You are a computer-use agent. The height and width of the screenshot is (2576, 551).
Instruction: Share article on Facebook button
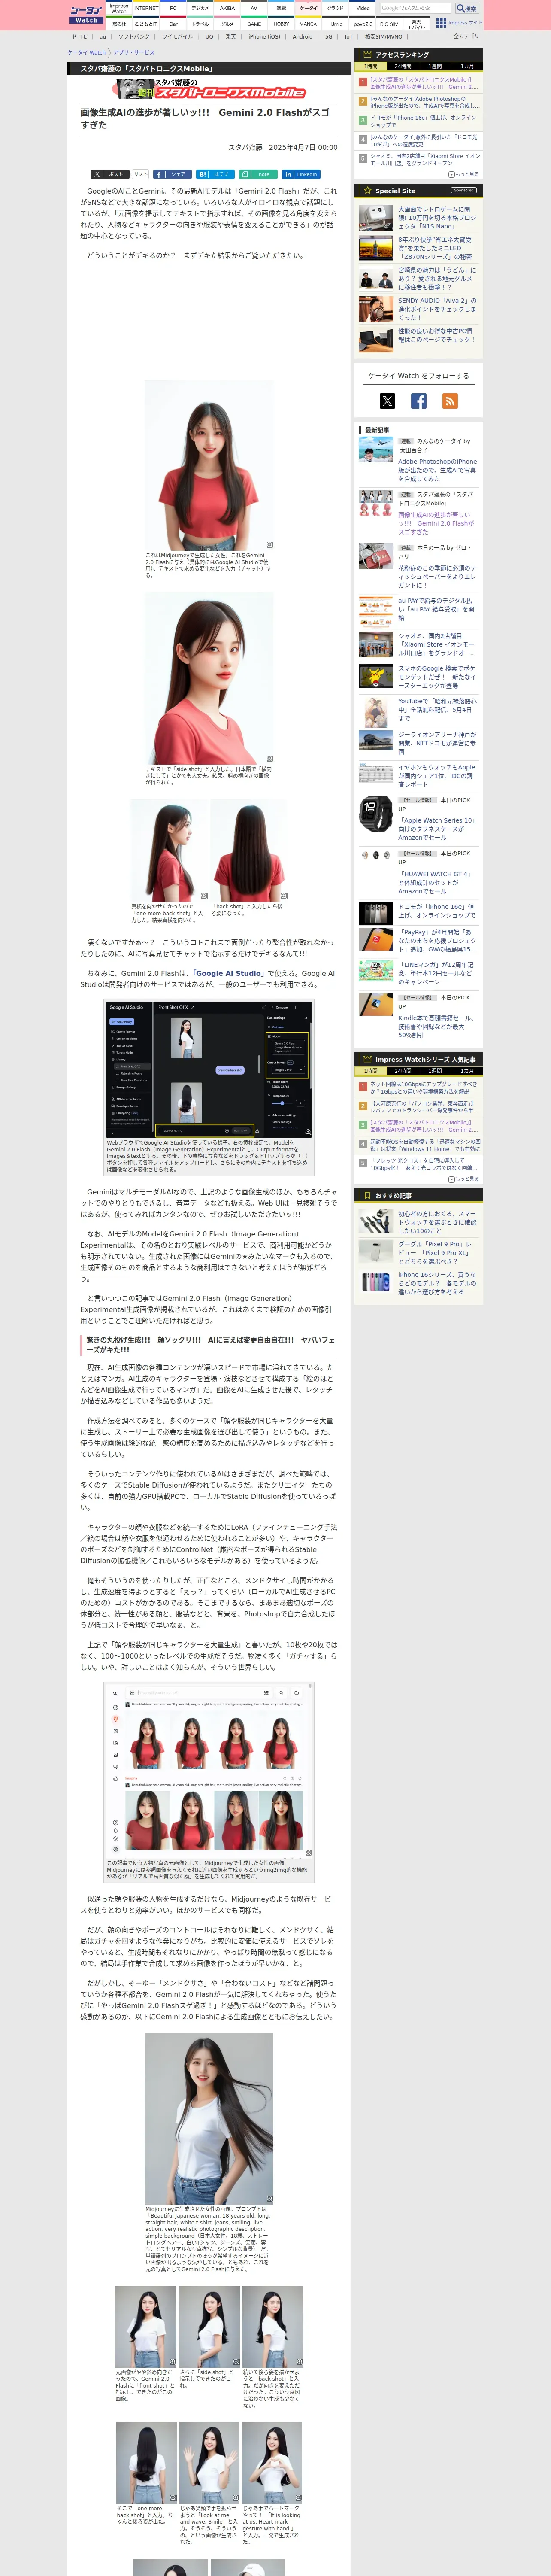tap(172, 174)
